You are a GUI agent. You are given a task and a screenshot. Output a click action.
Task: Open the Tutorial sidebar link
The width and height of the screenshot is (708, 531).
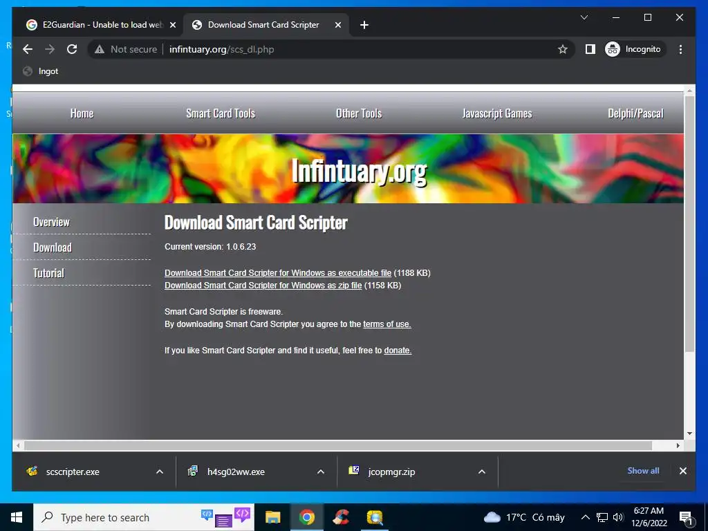tap(49, 273)
